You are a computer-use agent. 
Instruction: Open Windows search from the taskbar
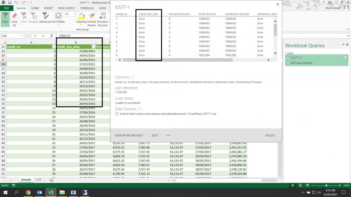coord(16,192)
